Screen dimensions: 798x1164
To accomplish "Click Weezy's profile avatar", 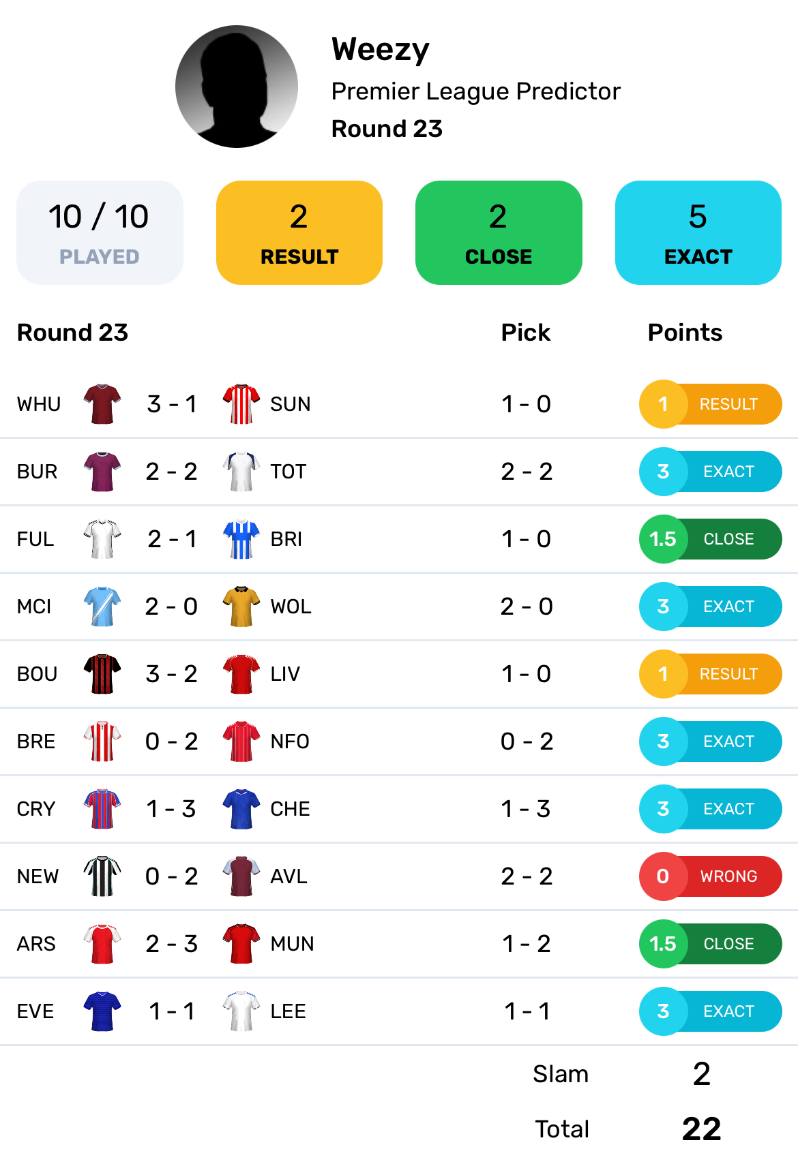I will pyautogui.click(x=237, y=87).
